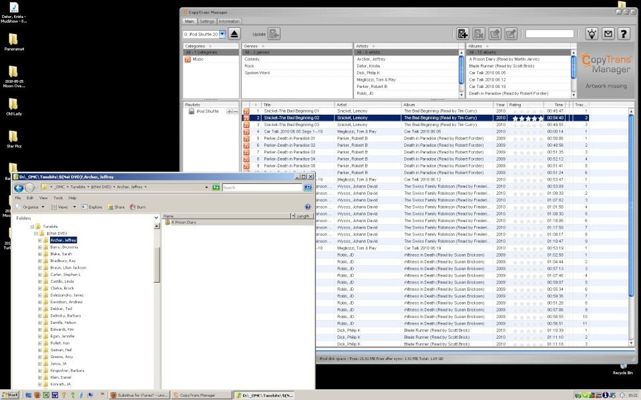This screenshot has width=641, height=400.
Task: Click plus icon beside iPod Shuffle playlist
Action: click(229, 111)
